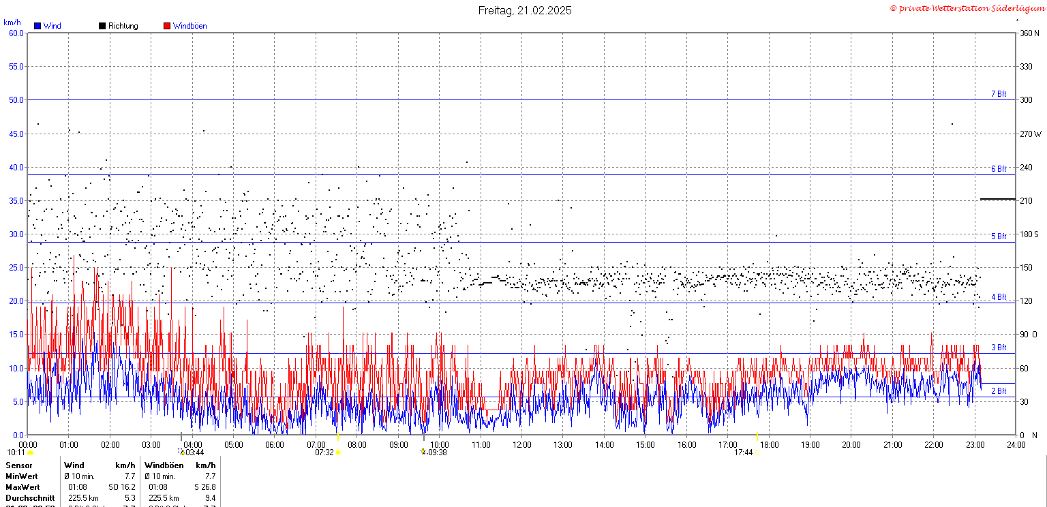Image resolution: width=1047 pixels, height=507 pixels.
Task: Click the 90 O direction axis label
Action: 1027,335
